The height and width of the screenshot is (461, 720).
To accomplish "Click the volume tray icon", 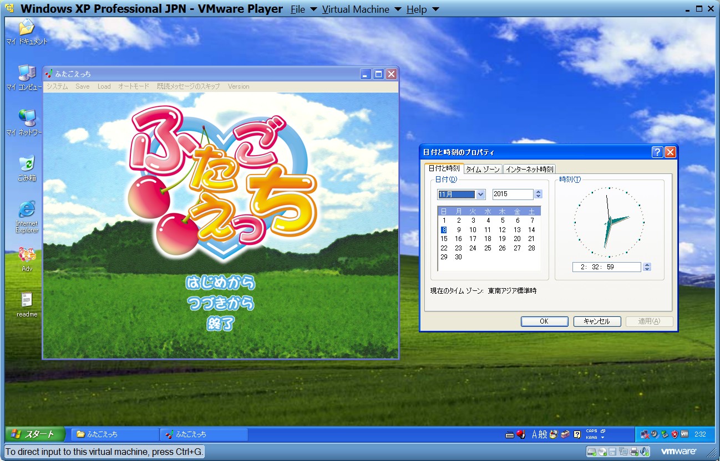I will click(655, 434).
